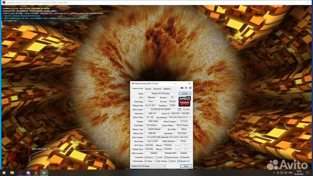Click the GPU temperature graph label in FurMark
The height and width of the screenshot is (176, 313).
[x=47, y=149]
